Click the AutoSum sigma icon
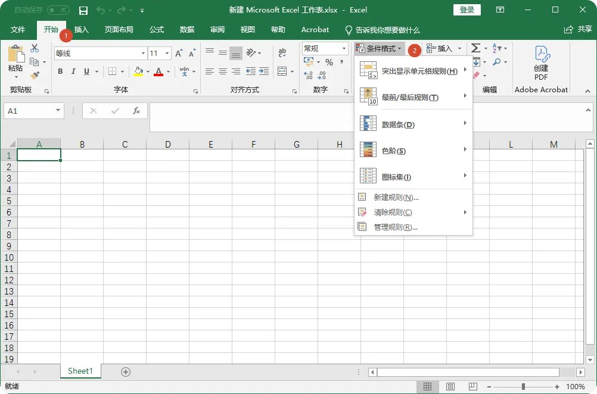This screenshot has height=394, width=597. pos(475,48)
